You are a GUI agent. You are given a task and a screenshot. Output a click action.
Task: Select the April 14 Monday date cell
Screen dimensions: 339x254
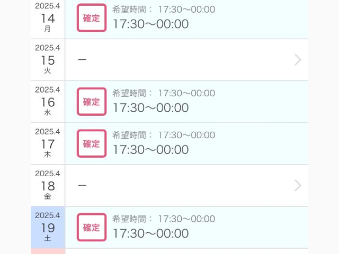point(48,19)
